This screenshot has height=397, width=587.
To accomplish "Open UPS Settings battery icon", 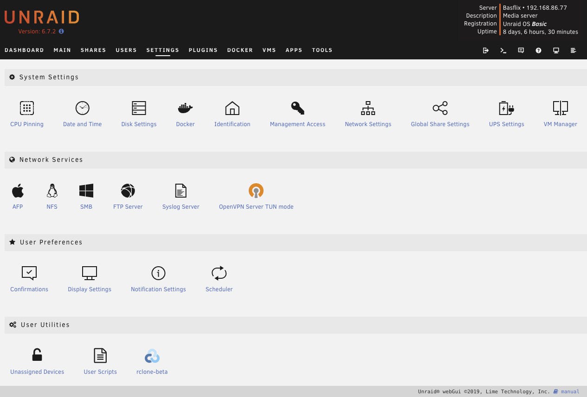I will tap(506, 108).
